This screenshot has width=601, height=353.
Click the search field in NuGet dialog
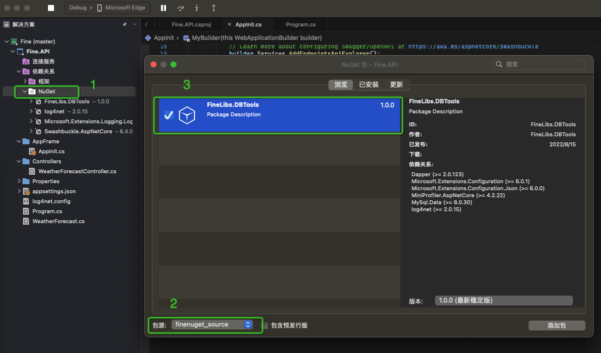pos(538,64)
